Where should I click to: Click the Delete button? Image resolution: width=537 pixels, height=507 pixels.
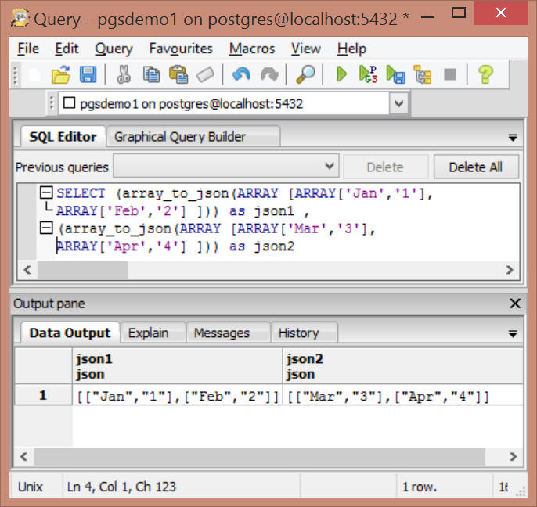[x=385, y=167]
